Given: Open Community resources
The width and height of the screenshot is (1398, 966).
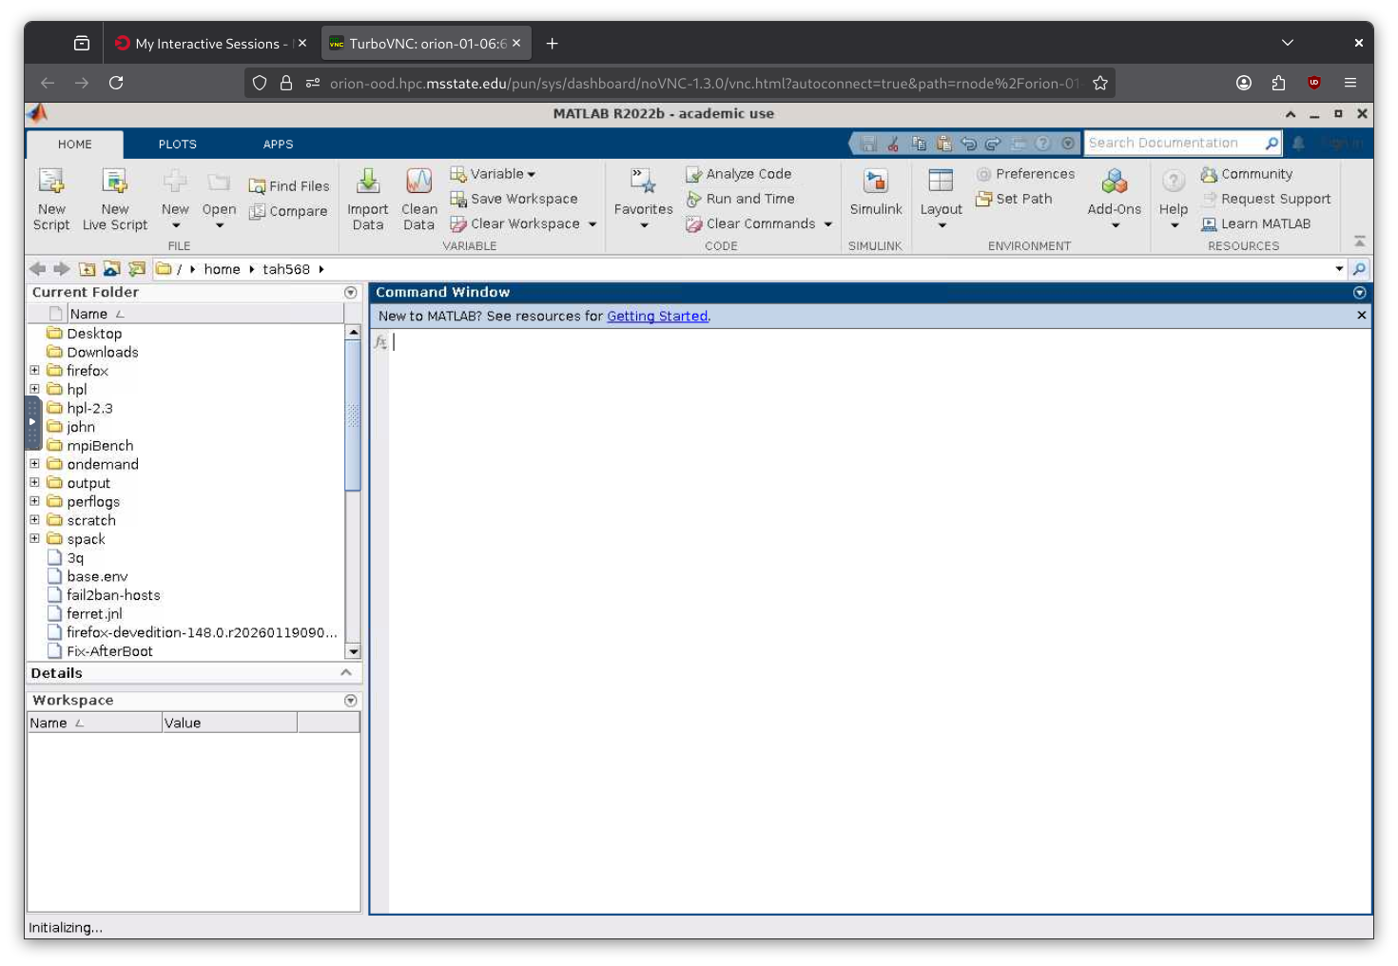Looking at the screenshot, I should coord(1247,174).
